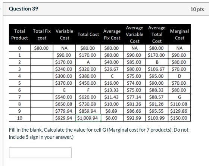Click the Average Total Cost header
209x166 pixels.
(157, 34)
